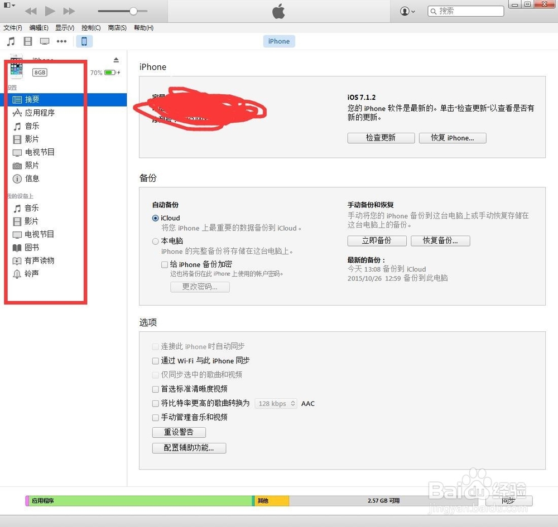Open the 显示(V) menu
The height and width of the screenshot is (527, 558).
pyautogui.click(x=64, y=28)
